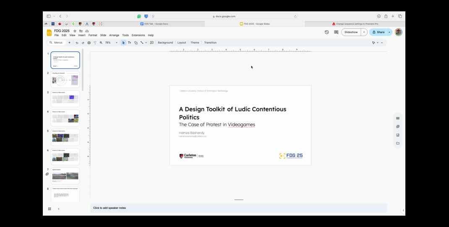
Task: Open the Insert menu
Action: click(82, 35)
